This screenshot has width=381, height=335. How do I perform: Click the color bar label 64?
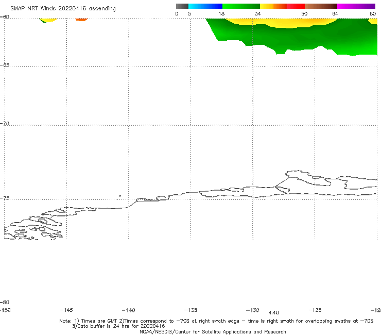(335, 14)
